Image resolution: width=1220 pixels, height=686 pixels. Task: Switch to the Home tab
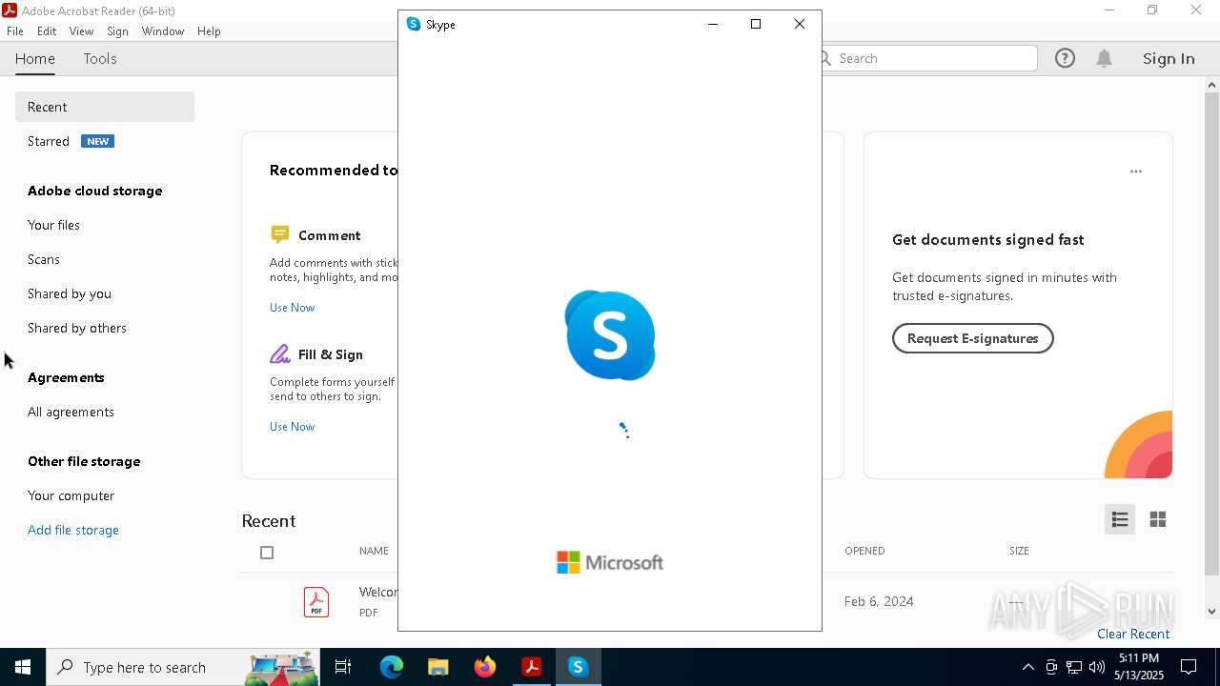[35, 58]
